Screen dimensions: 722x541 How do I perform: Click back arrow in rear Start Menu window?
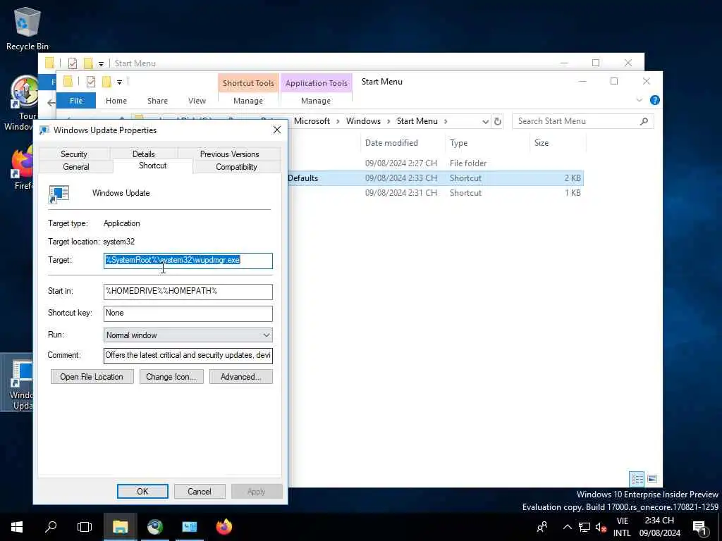pyautogui.click(x=50, y=103)
